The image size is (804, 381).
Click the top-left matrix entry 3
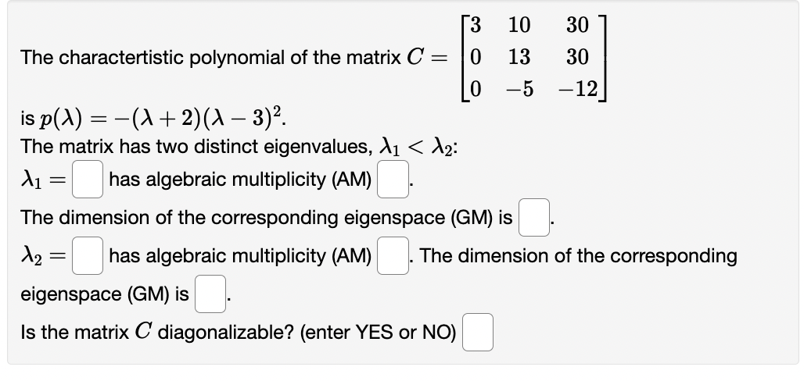[x=475, y=26]
